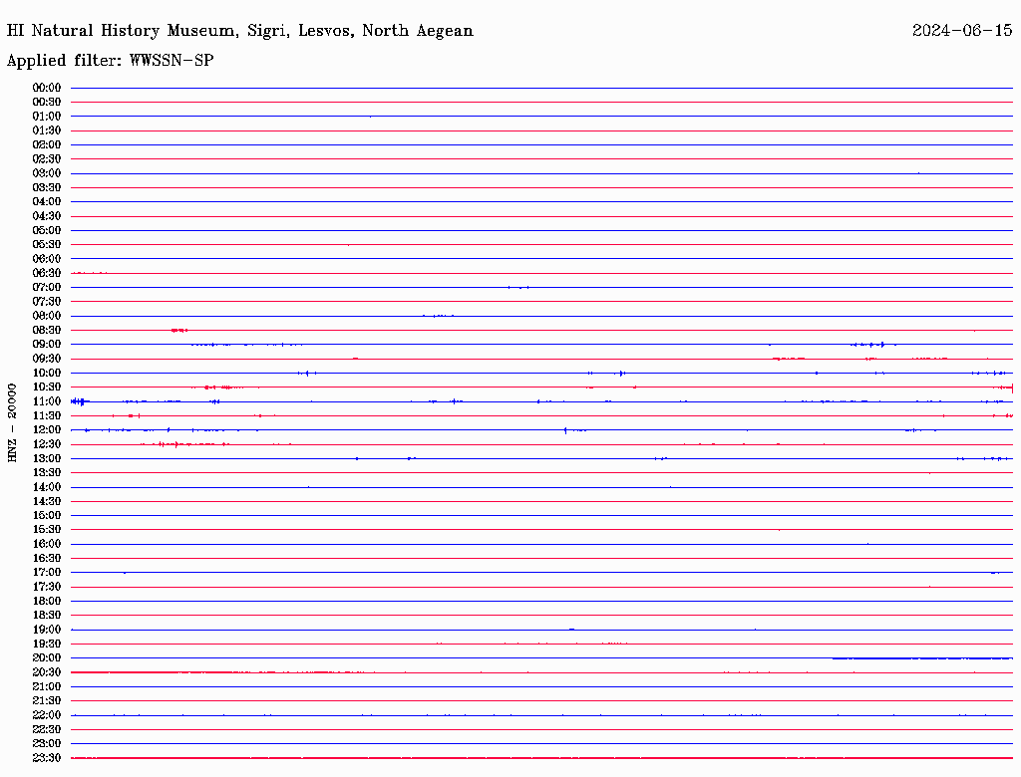Select the 17:30 time label

click(47, 587)
